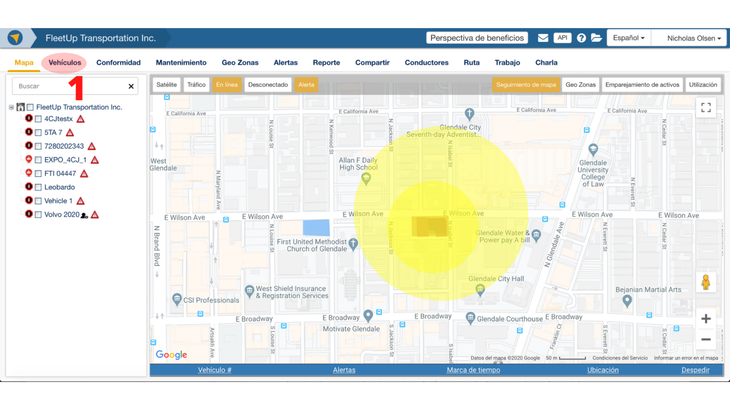Open the Nicholas Olsen user menu
This screenshot has width=730, height=410.
tap(689, 38)
